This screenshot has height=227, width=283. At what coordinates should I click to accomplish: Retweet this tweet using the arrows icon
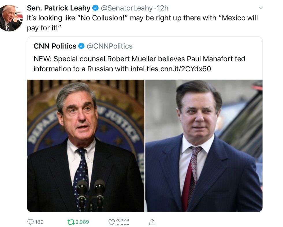(70, 222)
